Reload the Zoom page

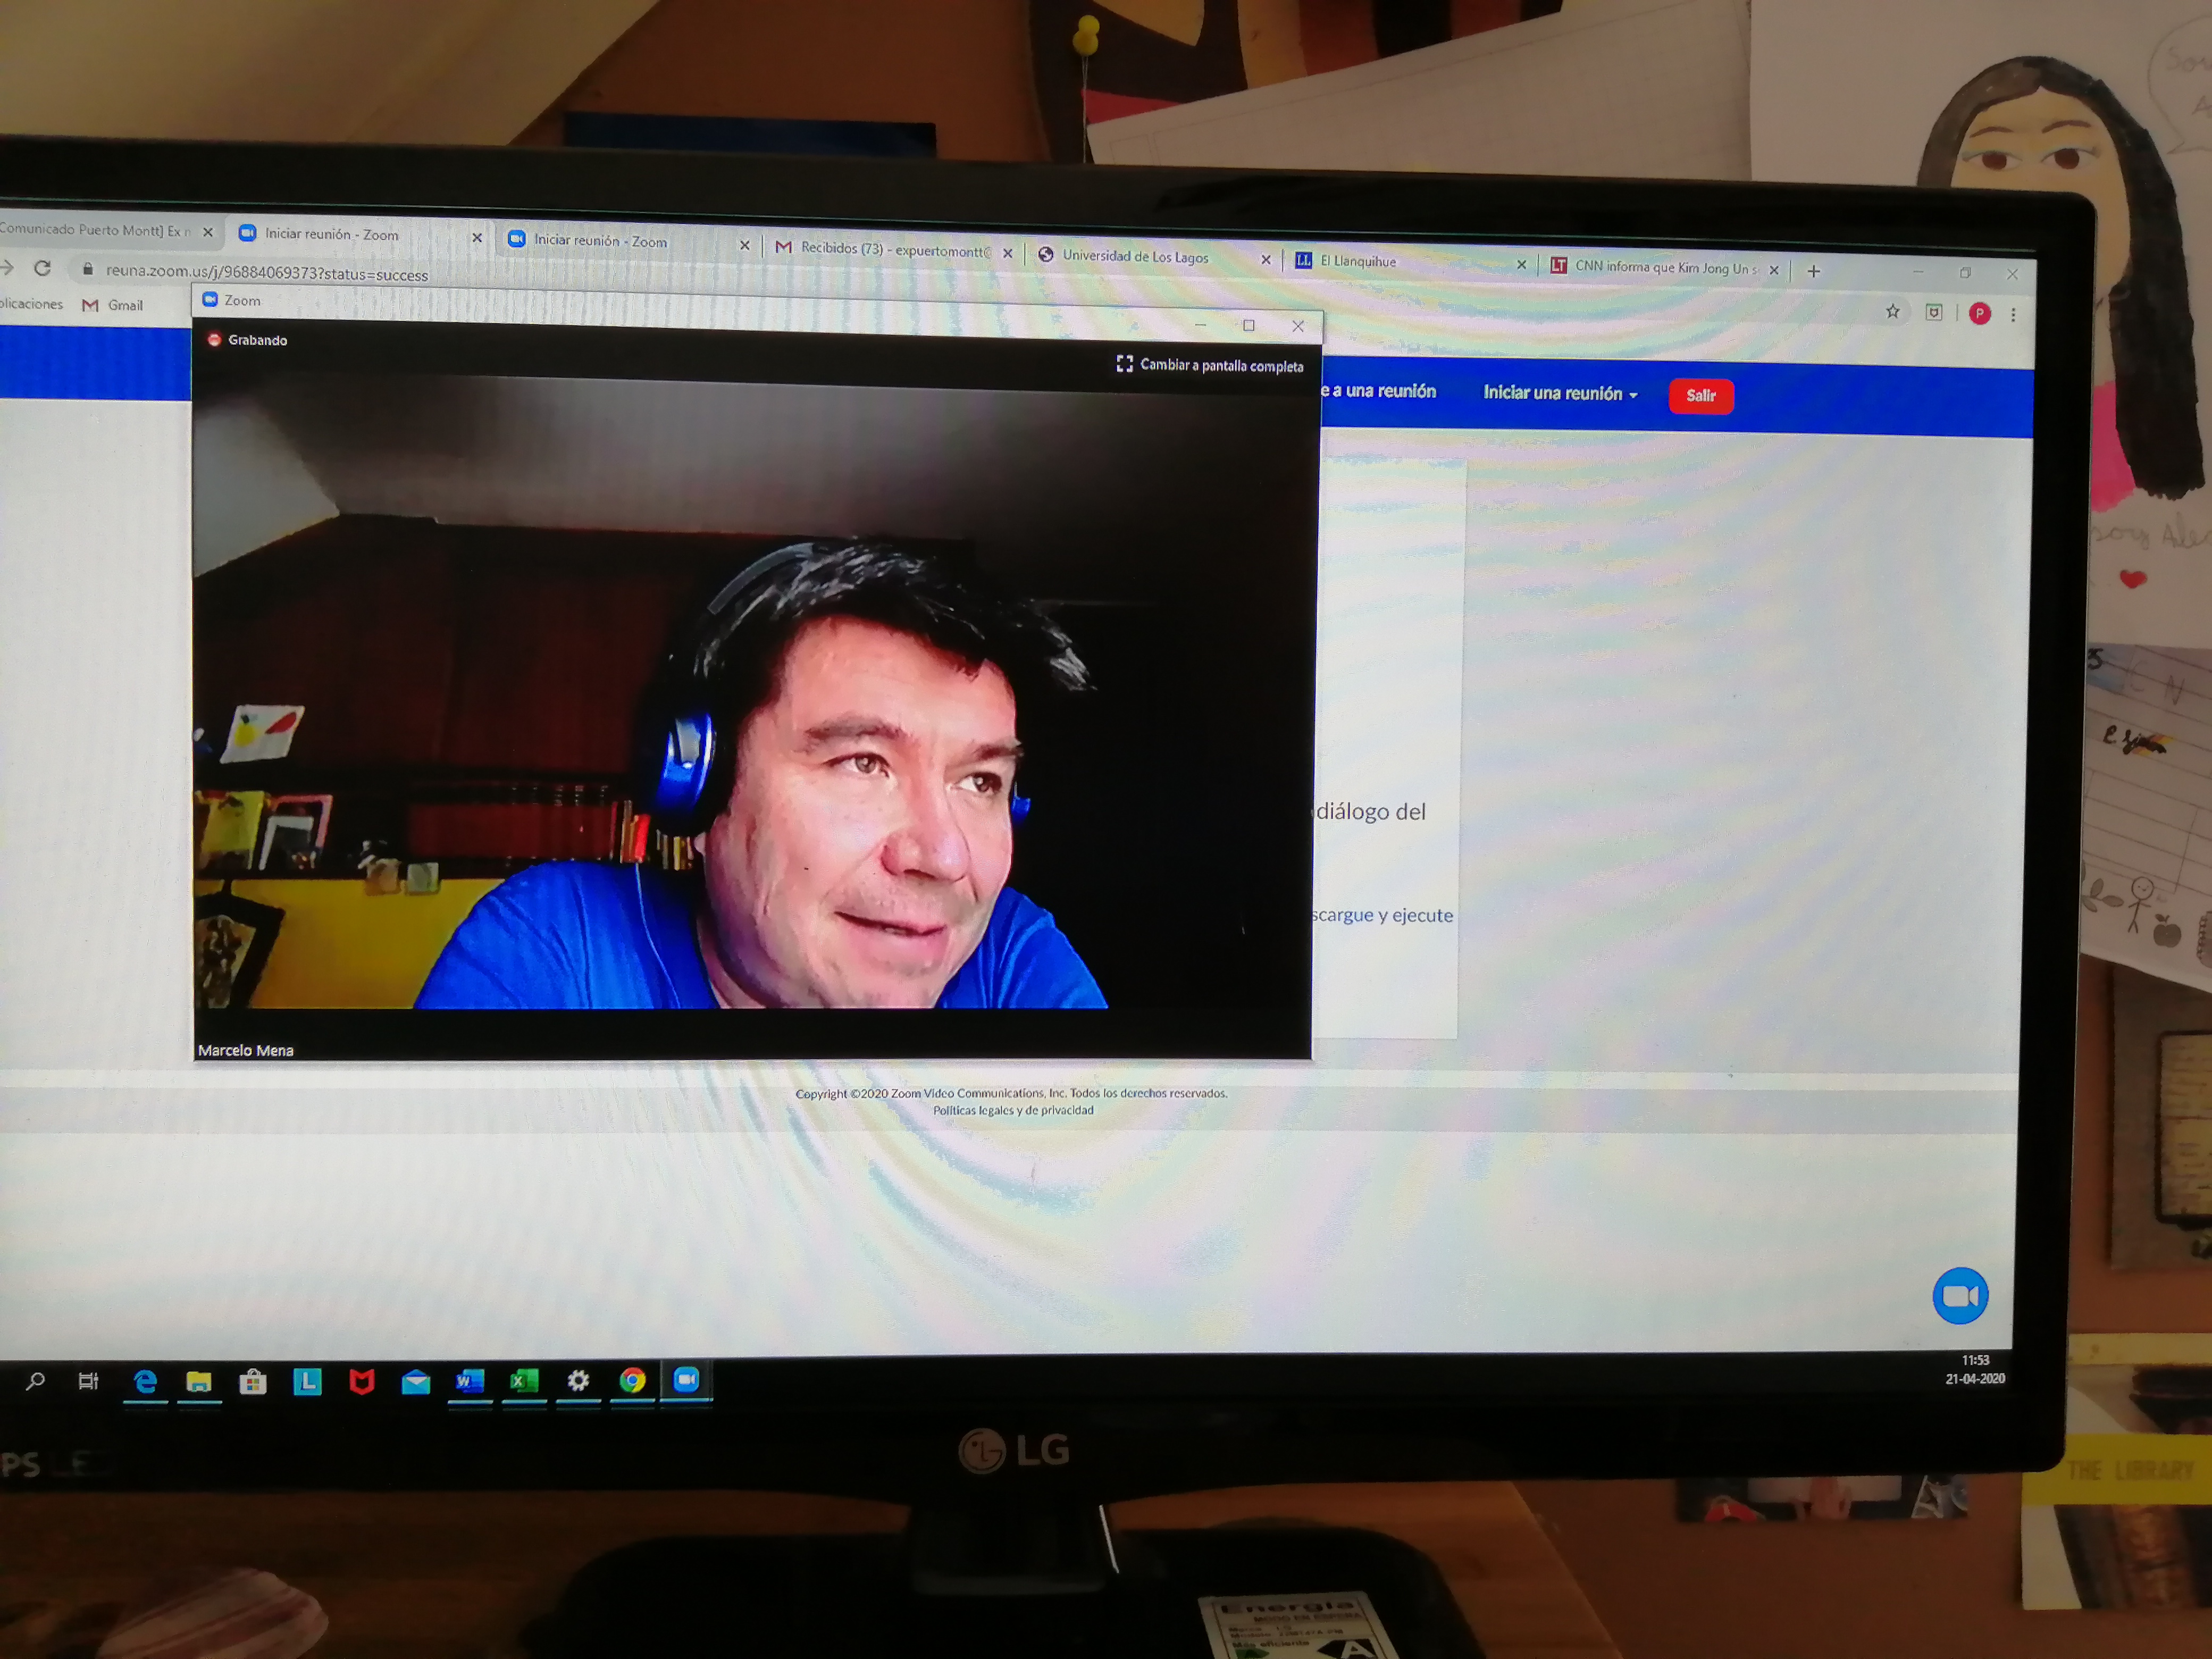pyautogui.click(x=42, y=268)
